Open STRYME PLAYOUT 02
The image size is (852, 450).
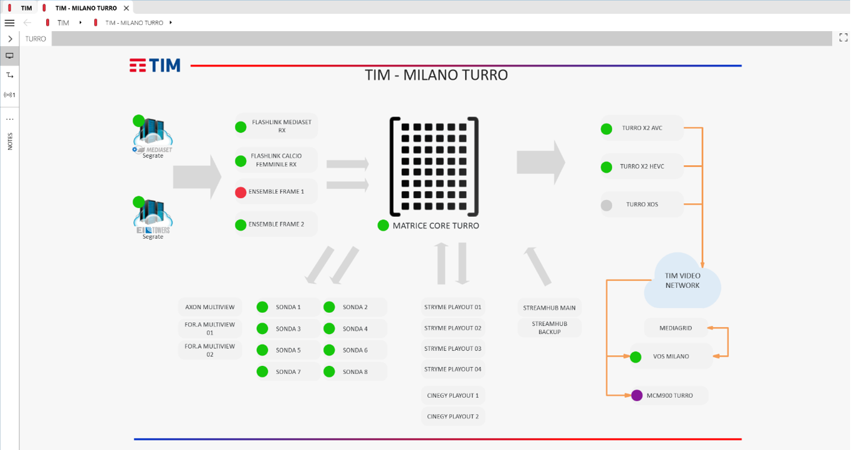[x=453, y=328]
